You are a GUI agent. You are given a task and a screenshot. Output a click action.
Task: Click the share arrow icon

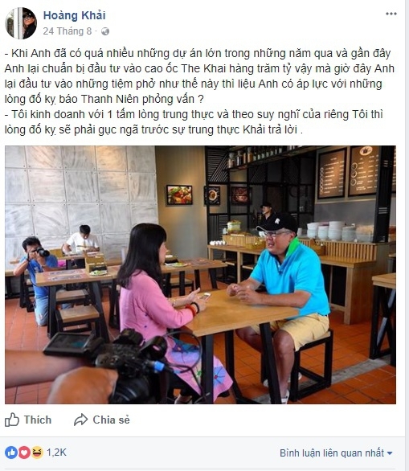(x=81, y=420)
